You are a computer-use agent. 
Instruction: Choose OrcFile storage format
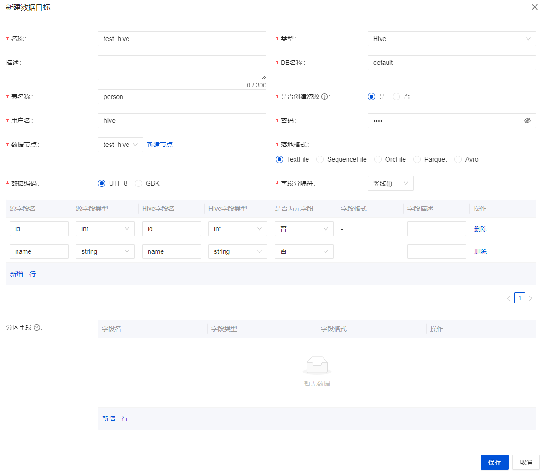point(378,159)
